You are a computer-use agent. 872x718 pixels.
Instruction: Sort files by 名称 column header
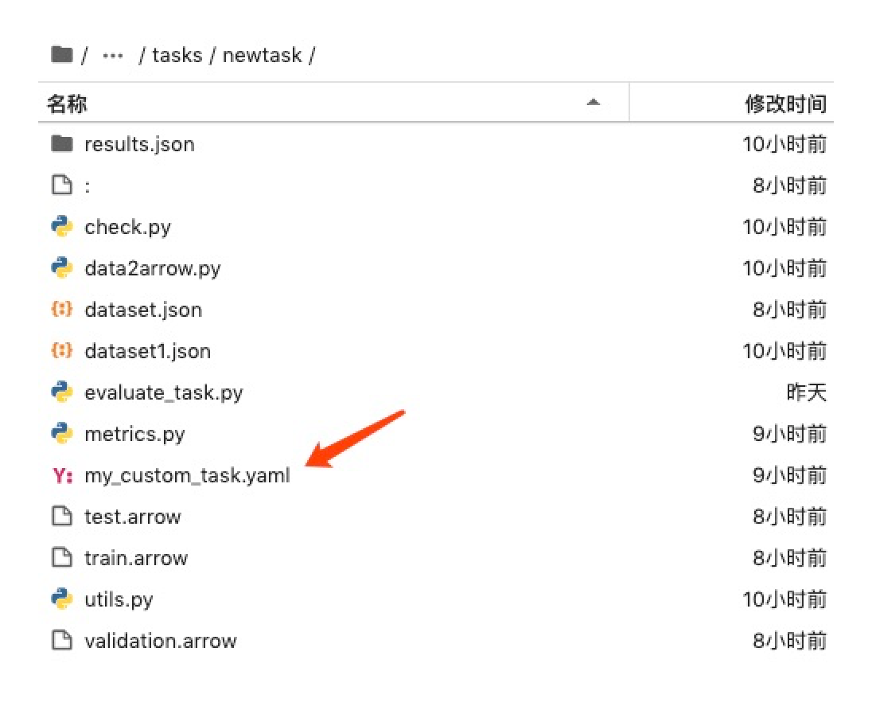tap(68, 103)
